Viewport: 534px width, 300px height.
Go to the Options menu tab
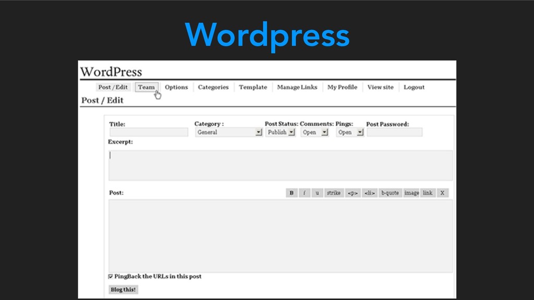[x=176, y=87]
